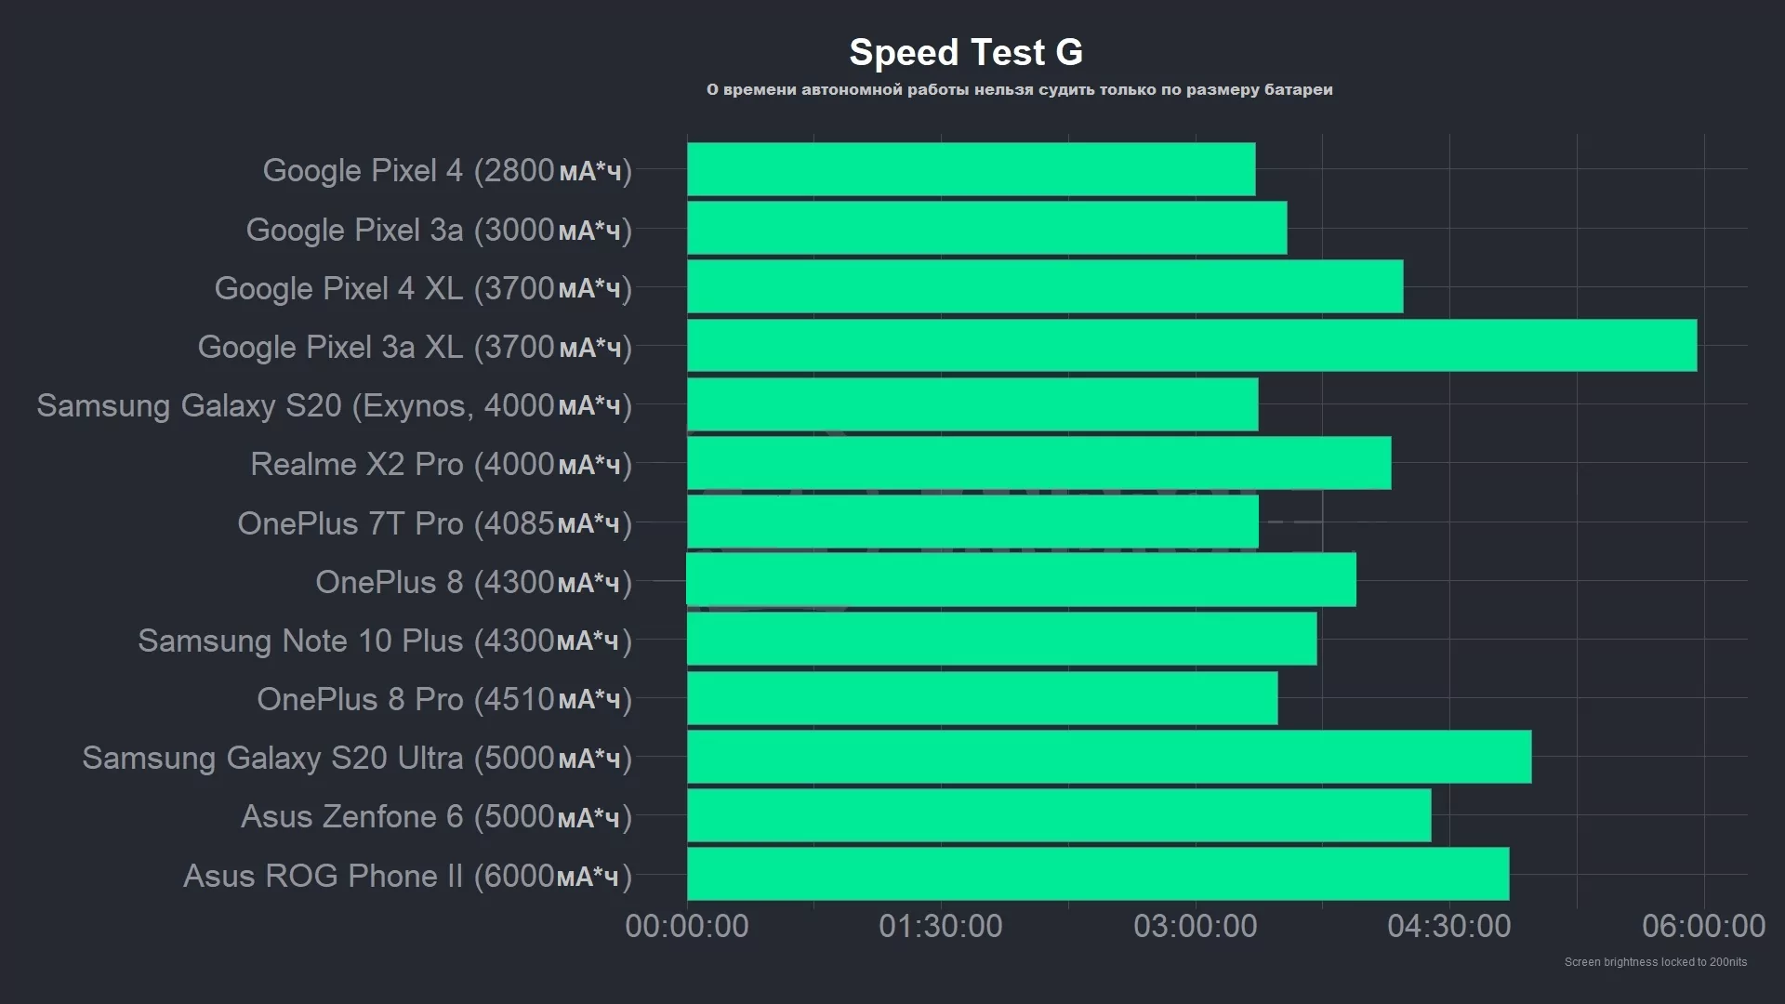Click the Samsung Galaxy S20 Exynos label
The width and height of the screenshot is (1785, 1004).
coord(335,405)
